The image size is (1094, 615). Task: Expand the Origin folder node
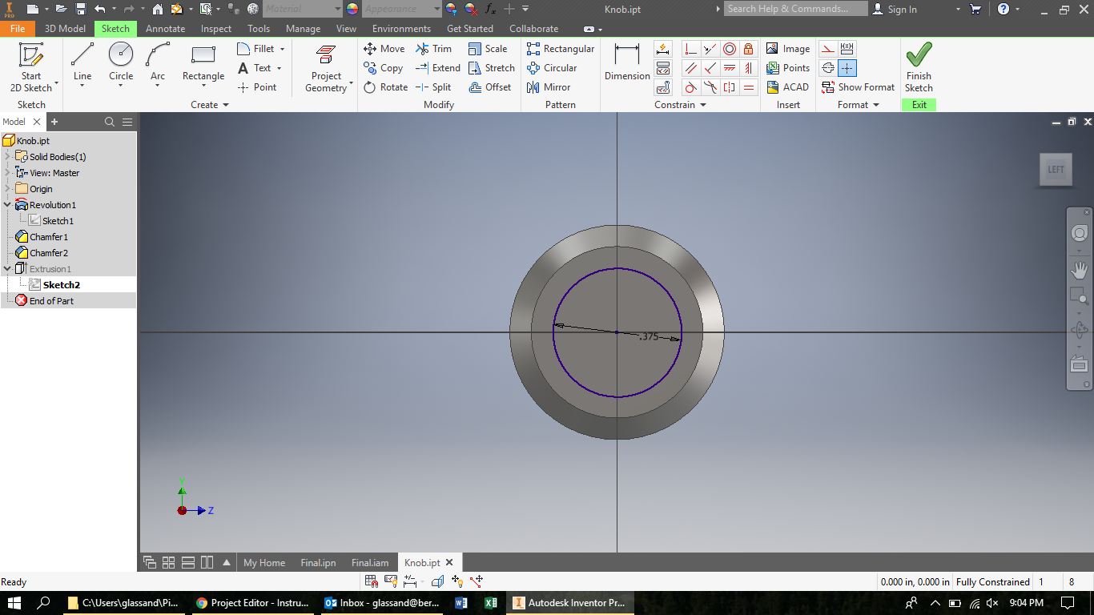pos(7,189)
